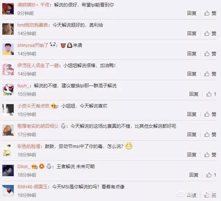The height and width of the screenshot is (201, 221).
Task: Like the shinyrua开始了 comment
Action: (x=210, y=53)
